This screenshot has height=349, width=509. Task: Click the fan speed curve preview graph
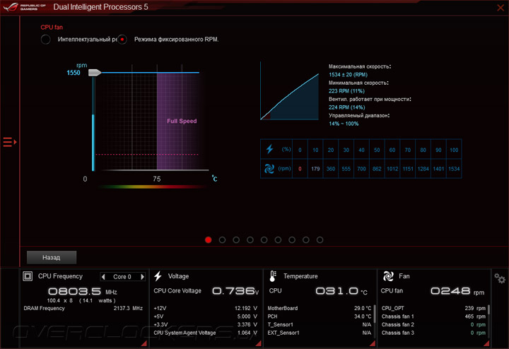tap(290, 91)
